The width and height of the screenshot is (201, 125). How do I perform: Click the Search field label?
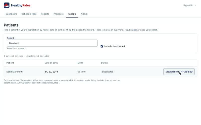coord(11,38)
